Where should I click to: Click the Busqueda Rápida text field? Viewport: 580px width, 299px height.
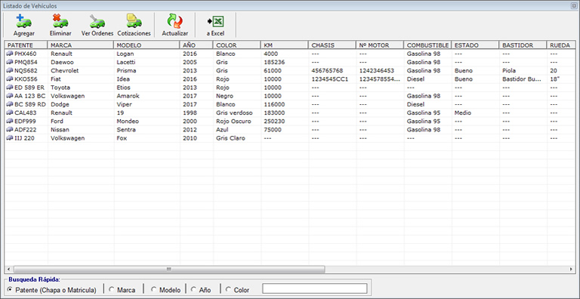(x=315, y=288)
